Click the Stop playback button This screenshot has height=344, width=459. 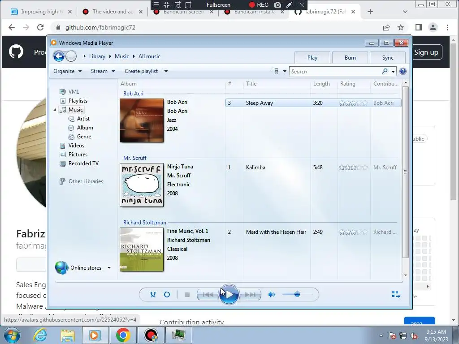187,295
